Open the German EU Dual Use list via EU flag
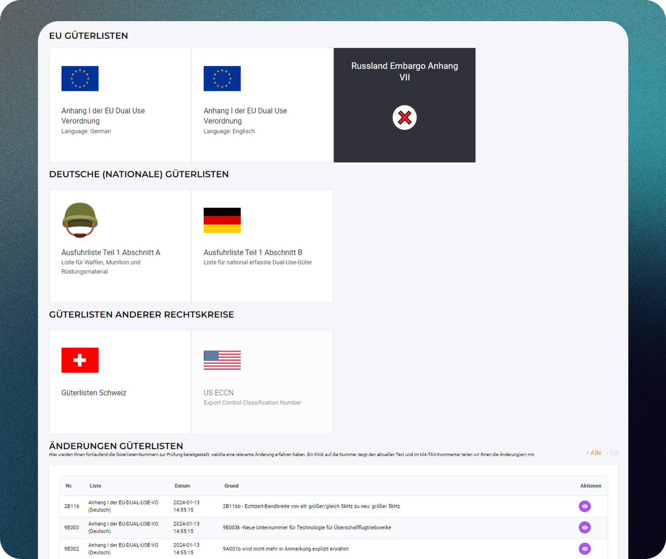666x559 pixels. 80,78
